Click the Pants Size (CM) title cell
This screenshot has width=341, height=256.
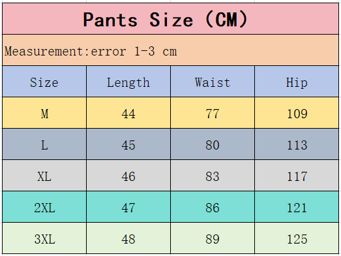[171, 19]
